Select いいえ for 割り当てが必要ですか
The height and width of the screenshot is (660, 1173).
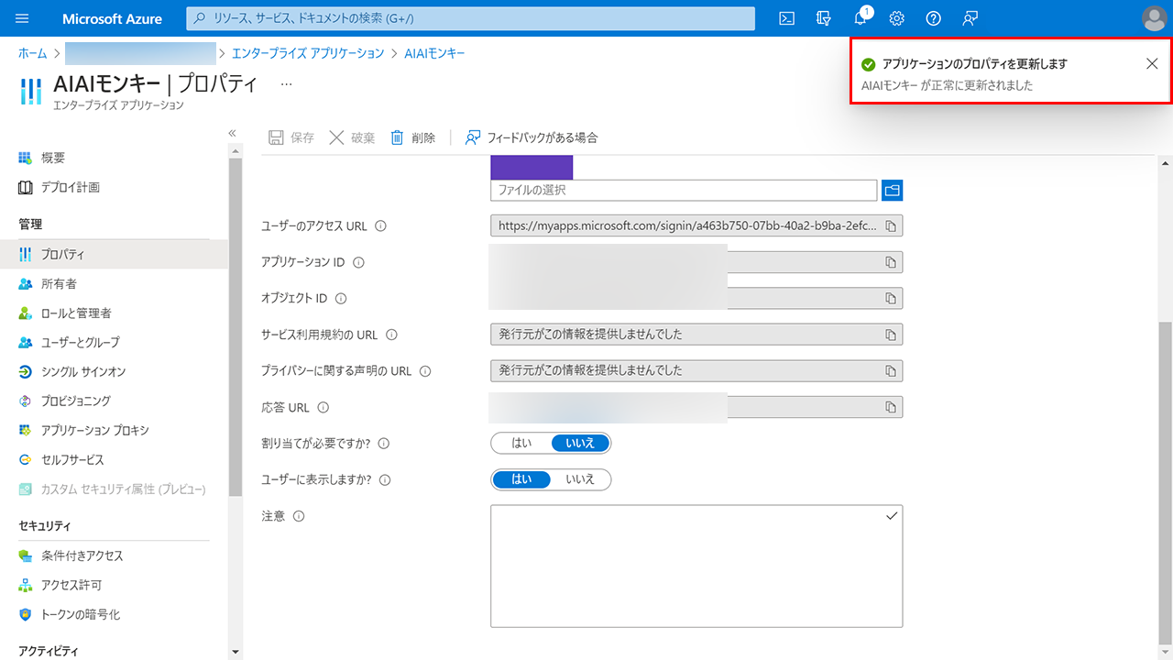coord(579,444)
